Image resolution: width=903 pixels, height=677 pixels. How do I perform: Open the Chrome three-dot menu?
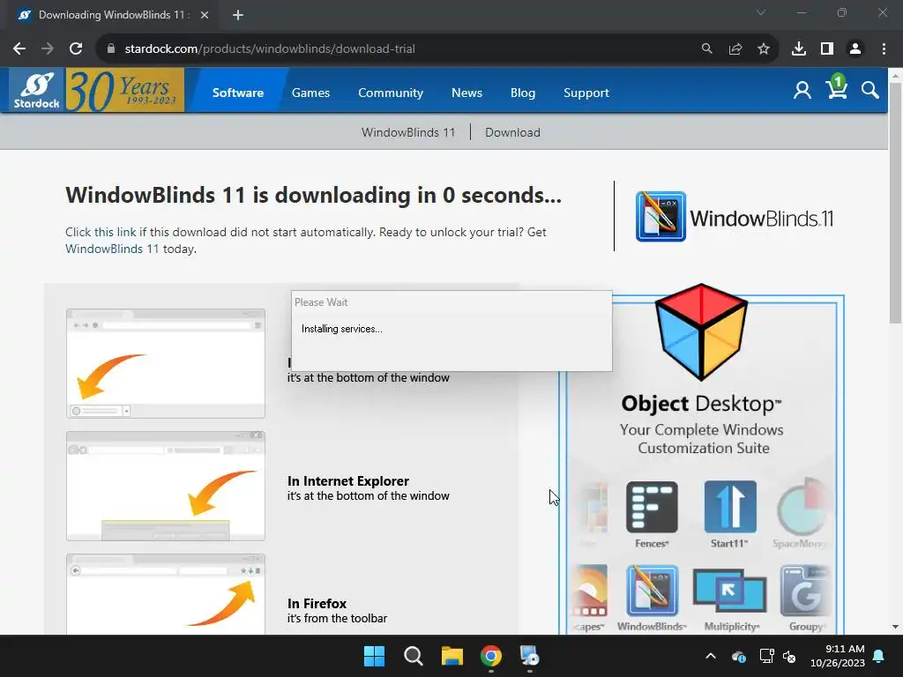[884, 49]
